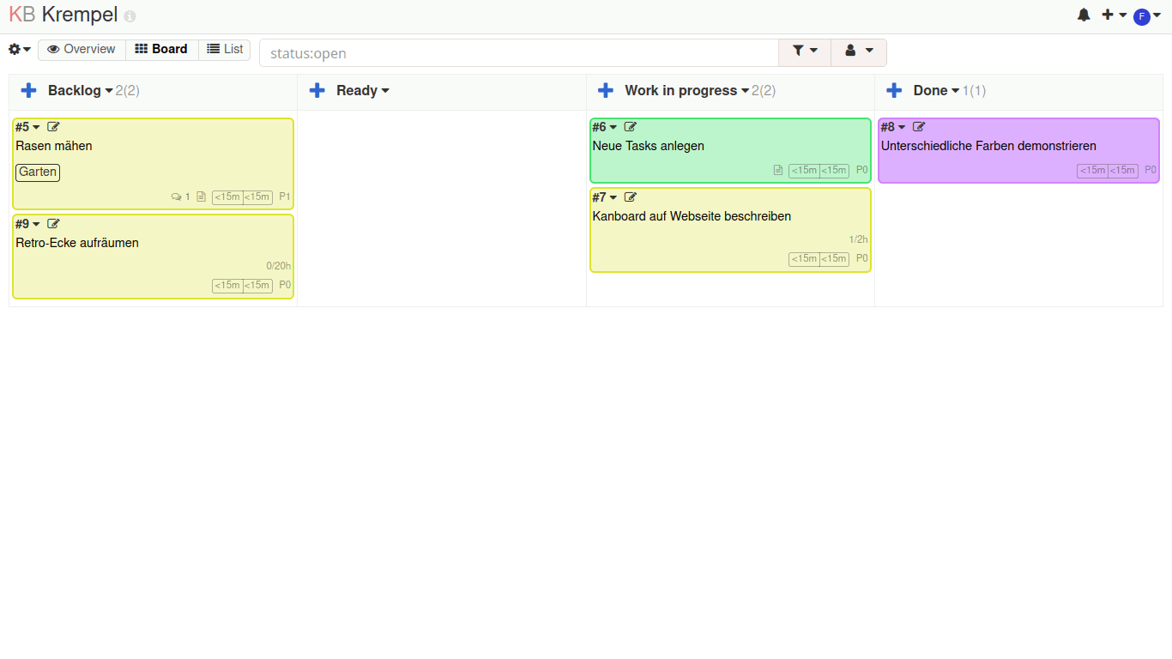The height and width of the screenshot is (659, 1172).
Task: Click the plus icon in Ready column
Action: 317,91
